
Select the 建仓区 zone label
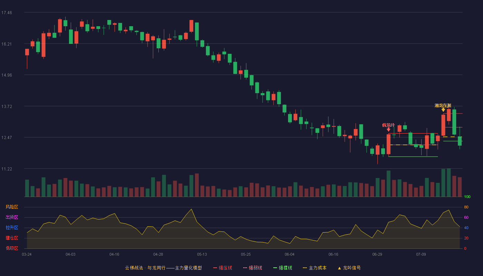[12, 238]
